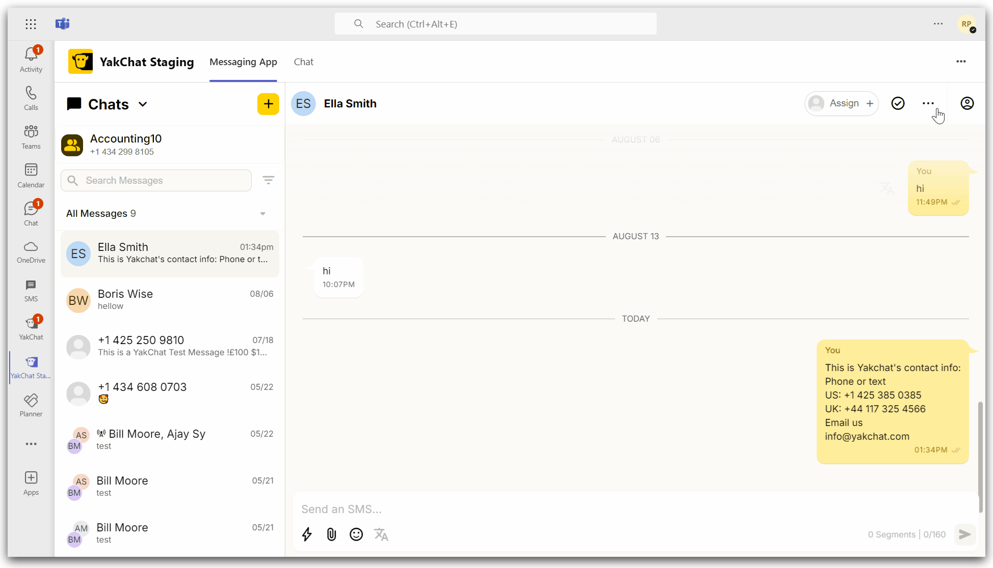Click the YakChat Staging app title
993x568 pixels.
point(147,62)
